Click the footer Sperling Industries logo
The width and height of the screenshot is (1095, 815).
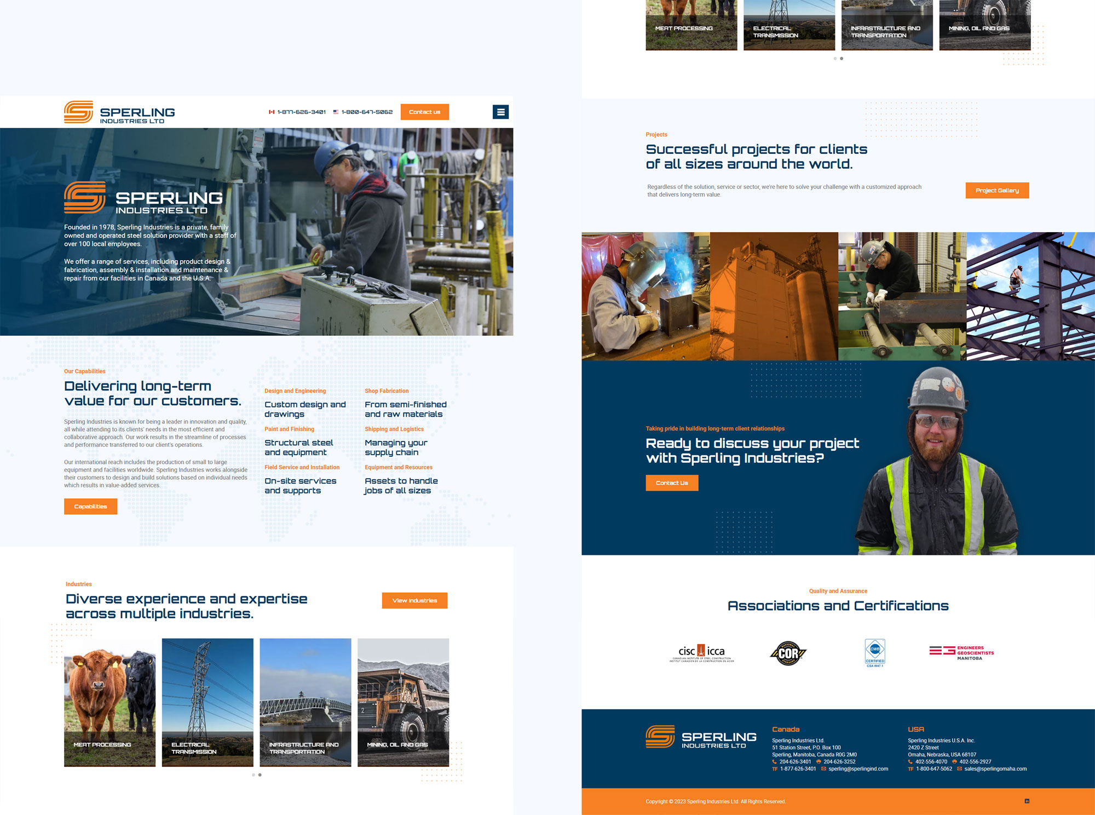coord(701,737)
